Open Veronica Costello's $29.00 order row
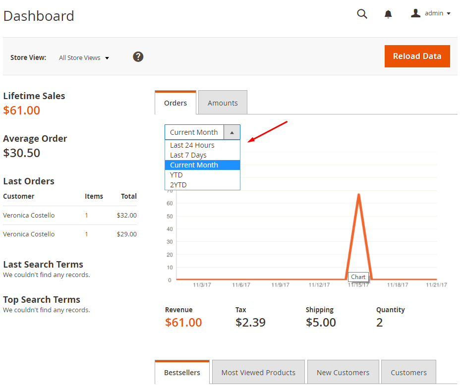This screenshot has height=389, width=464. (x=70, y=234)
